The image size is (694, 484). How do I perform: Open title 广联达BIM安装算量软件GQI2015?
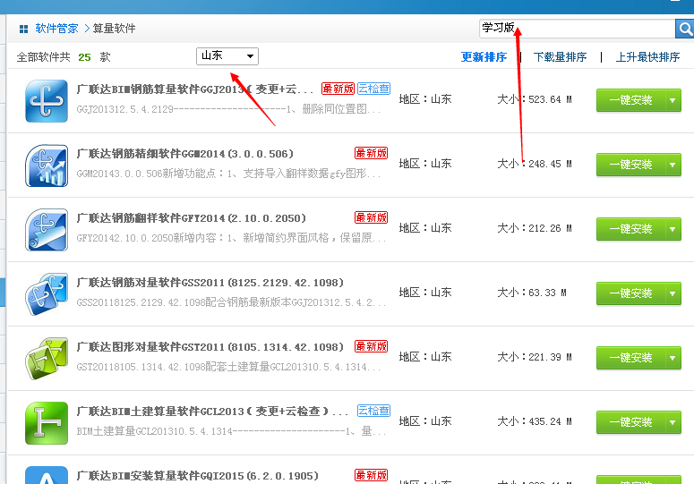(x=197, y=476)
